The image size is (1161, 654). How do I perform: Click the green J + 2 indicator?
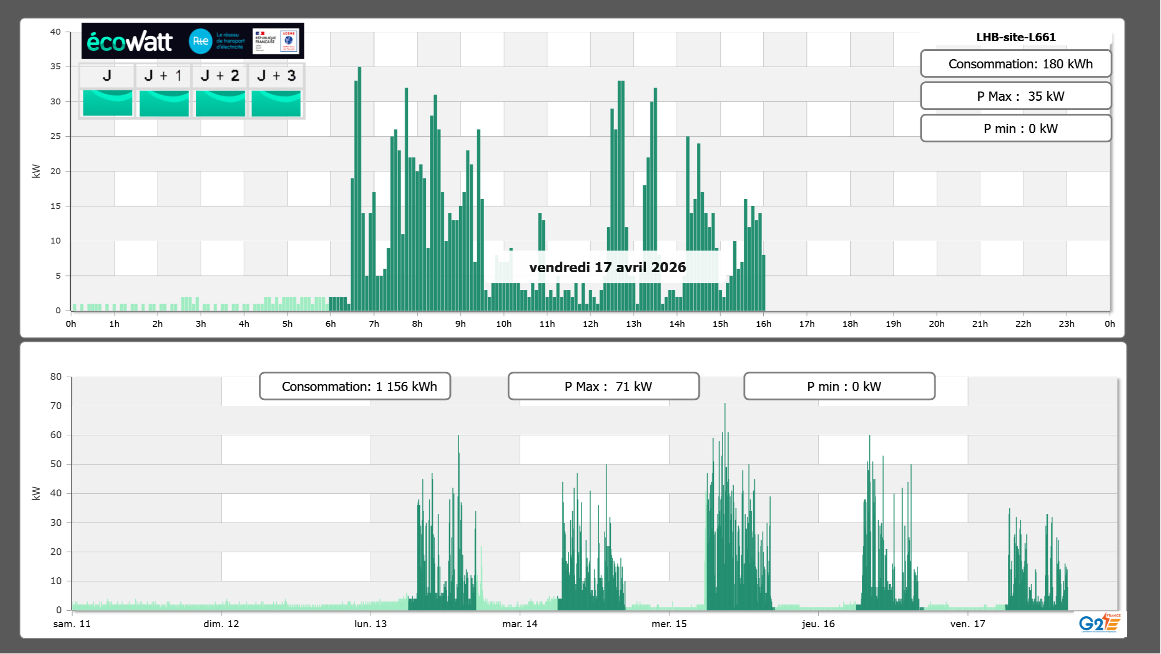click(220, 103)
